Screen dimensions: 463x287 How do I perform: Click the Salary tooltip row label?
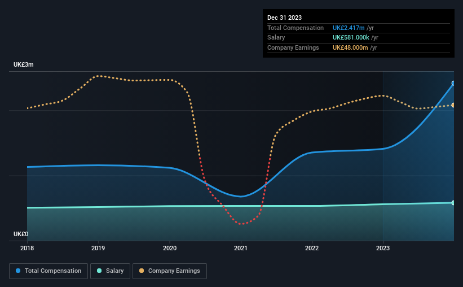[276, 38]
